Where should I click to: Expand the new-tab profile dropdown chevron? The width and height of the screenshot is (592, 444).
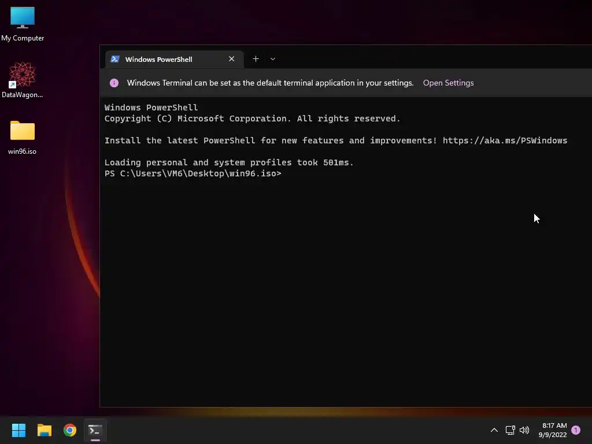[273, 59]
